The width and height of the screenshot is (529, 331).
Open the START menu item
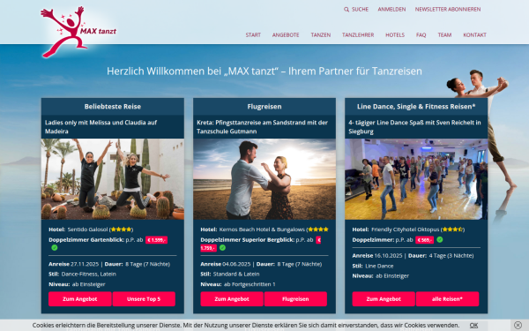coord(253,34)
